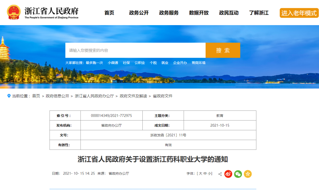Open the generic share options icon

pyautogui.click(x=220, y=174)
